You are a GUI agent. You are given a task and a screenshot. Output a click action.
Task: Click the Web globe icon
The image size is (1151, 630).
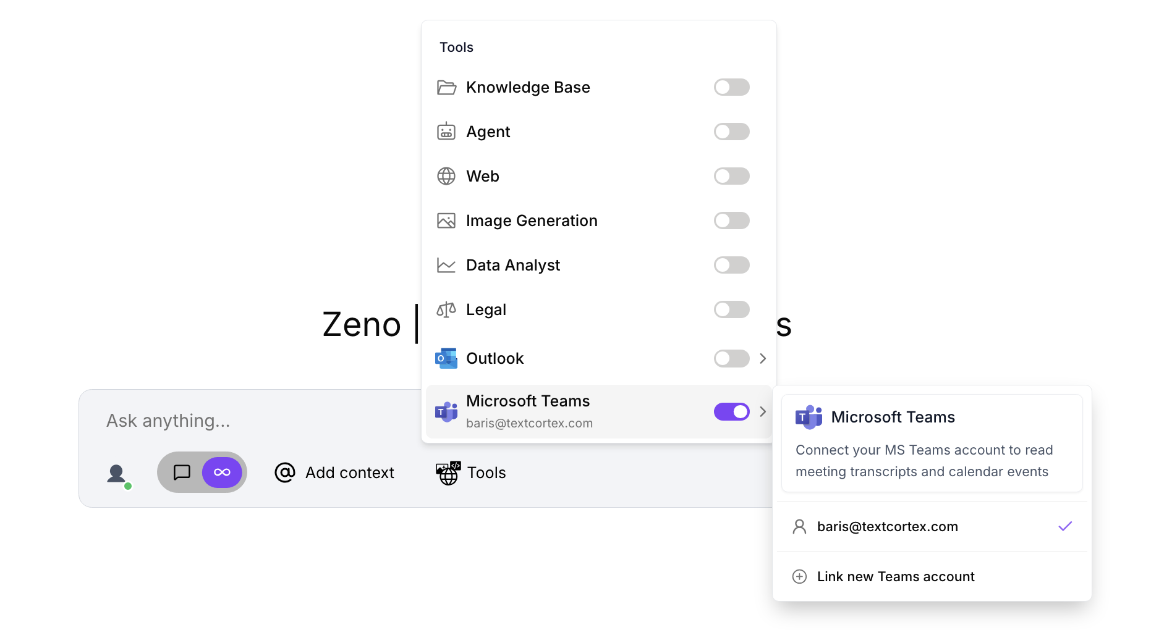coord(446,176)
